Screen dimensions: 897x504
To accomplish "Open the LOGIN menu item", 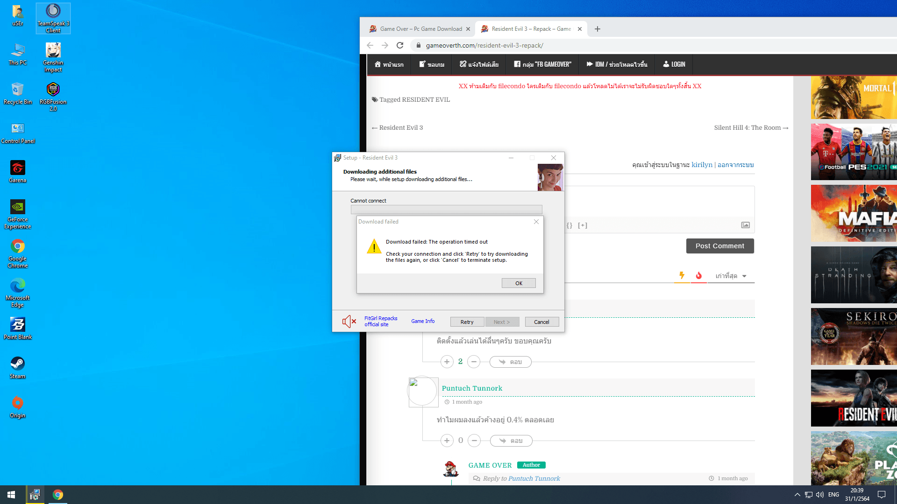I will pyautogui.click(x=674, y=64).
